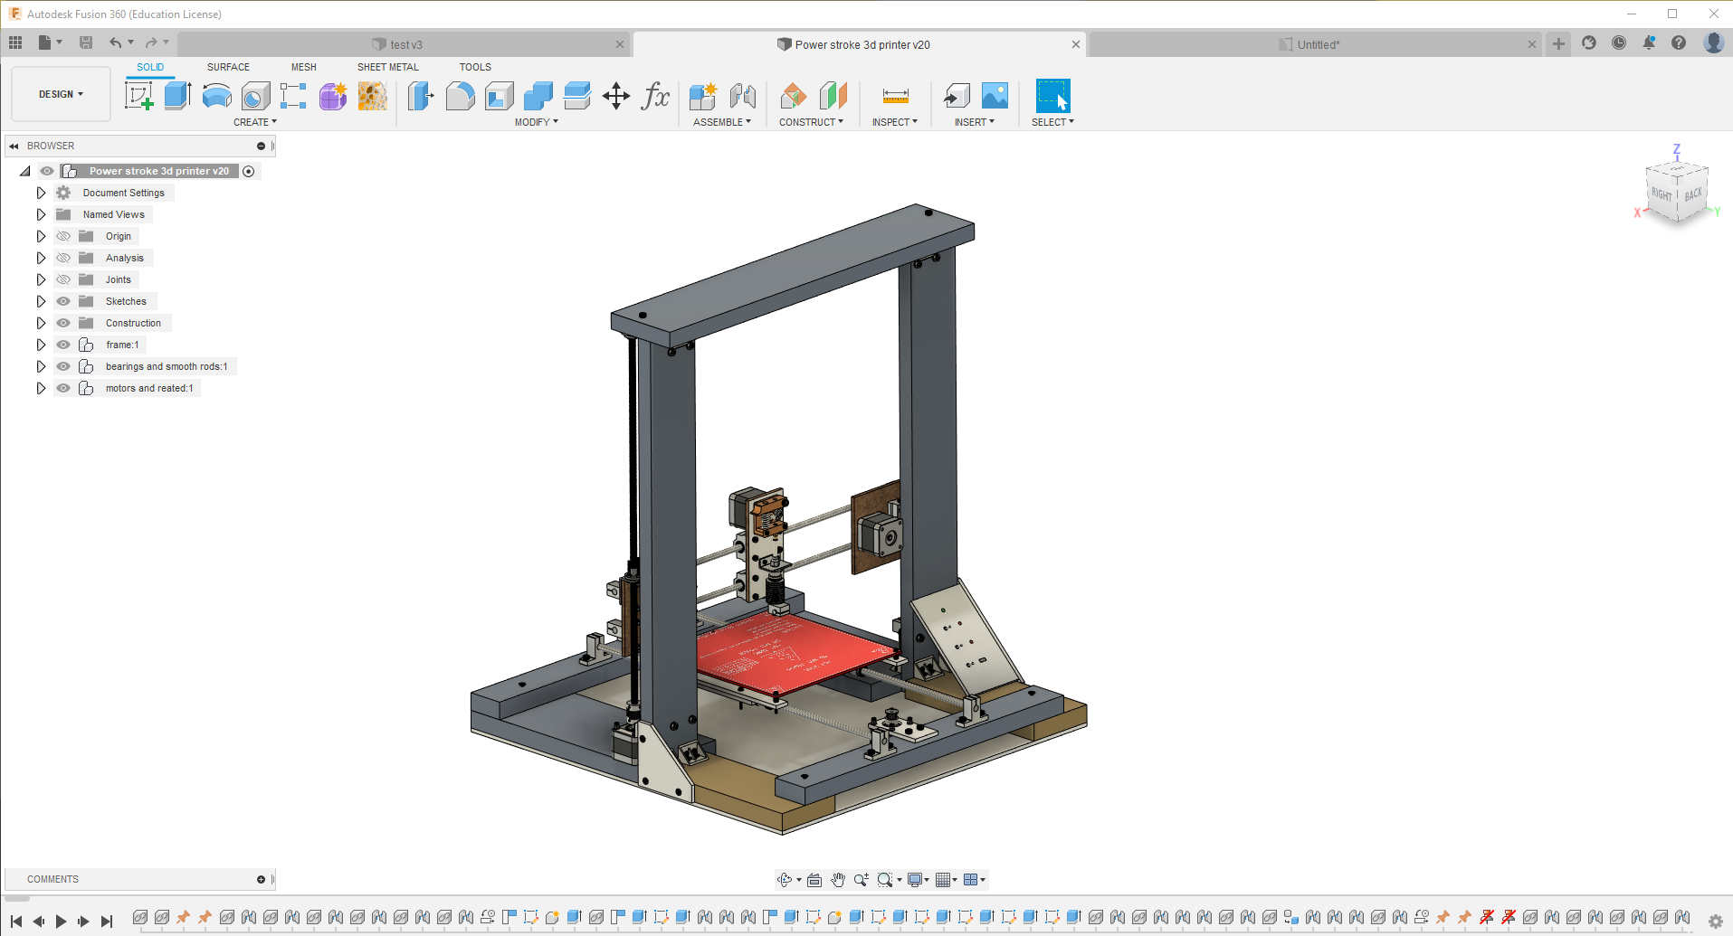This screenshot has height=936, width=1733.
Task: Open the Pan hand tool
Action: 838,880
